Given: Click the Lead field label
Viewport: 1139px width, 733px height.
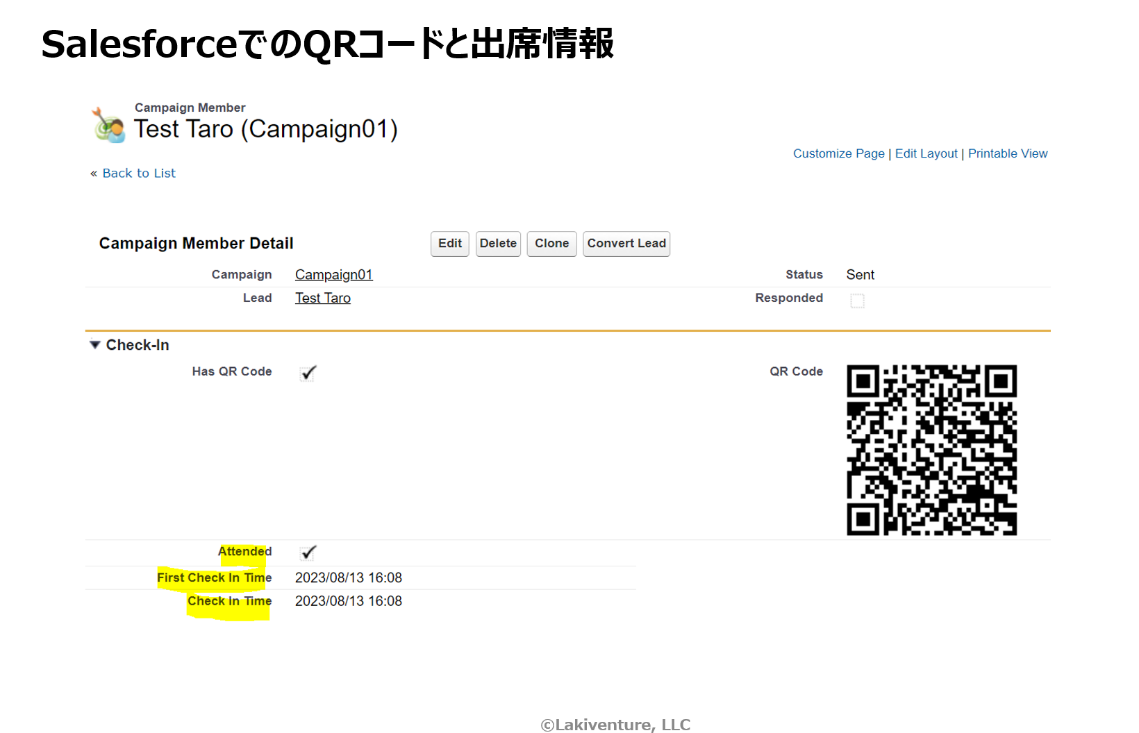Looking at the screenshot, I should coord(258,298).
